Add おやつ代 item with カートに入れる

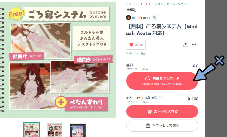click(162, 111)
